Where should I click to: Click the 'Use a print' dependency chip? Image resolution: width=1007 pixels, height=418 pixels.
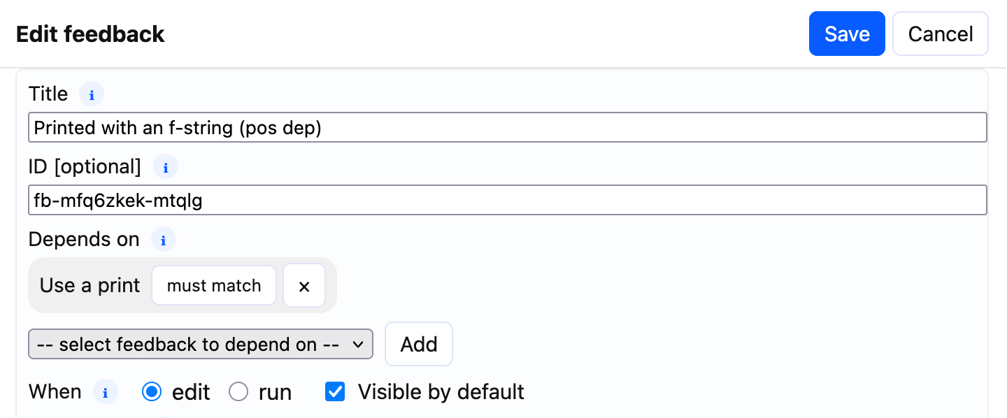90,286
